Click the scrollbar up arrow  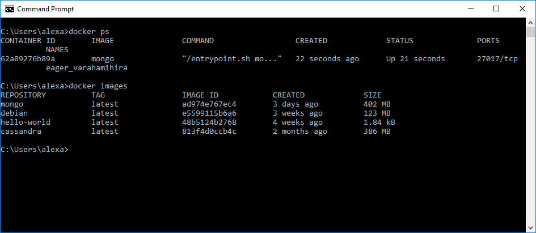point(530,23)
